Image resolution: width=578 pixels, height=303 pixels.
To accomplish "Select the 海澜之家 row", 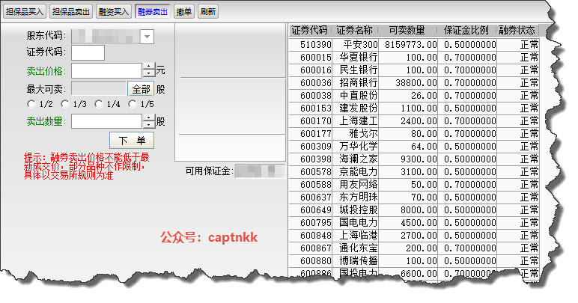I will pyautogui.click(x=414, y=159).
